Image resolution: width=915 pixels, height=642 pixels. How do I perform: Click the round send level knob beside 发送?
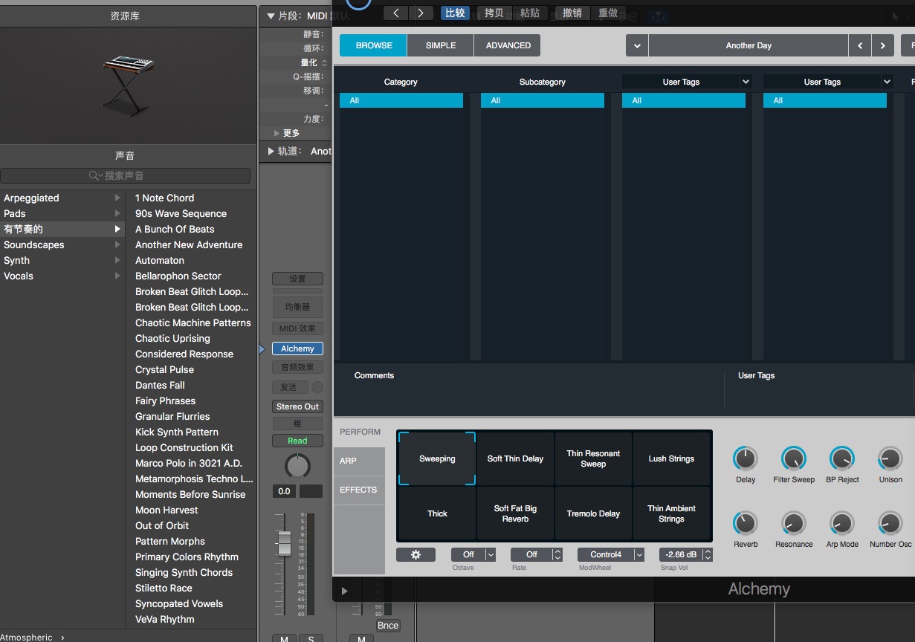click(x=317, y=387)
